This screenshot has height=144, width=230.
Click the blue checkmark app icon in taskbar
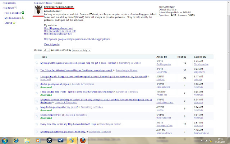(x=60, y=141)
